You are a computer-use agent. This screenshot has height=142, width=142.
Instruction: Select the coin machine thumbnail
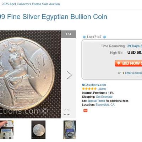7,130
